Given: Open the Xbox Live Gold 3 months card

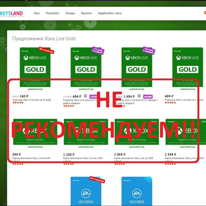Looking at the screenshot, I should coord(86,69).
